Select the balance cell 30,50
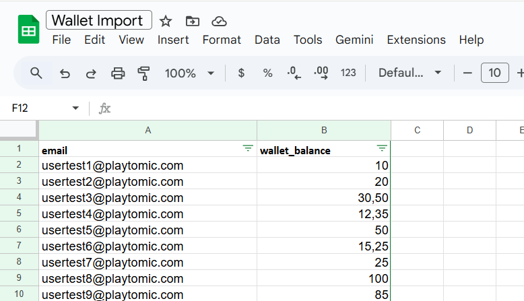Screen dimensions: 524x301 pos(324,197)
